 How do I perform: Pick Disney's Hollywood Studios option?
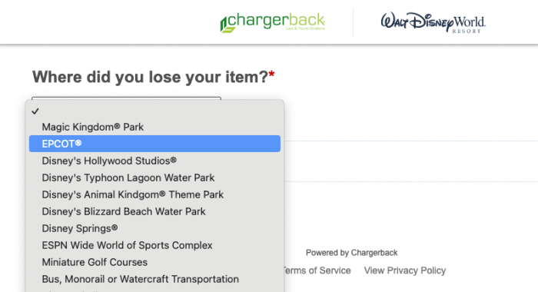point(154,161)
